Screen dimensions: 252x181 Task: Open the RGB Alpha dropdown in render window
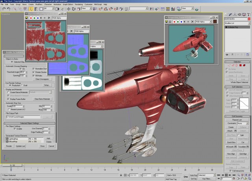(x=204, y=22)
